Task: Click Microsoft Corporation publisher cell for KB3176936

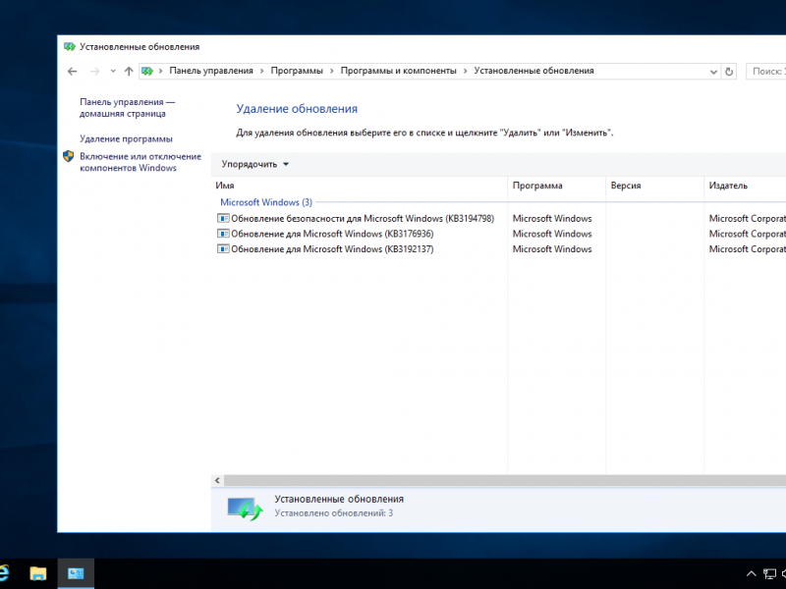Action: [x=747, y=234]
